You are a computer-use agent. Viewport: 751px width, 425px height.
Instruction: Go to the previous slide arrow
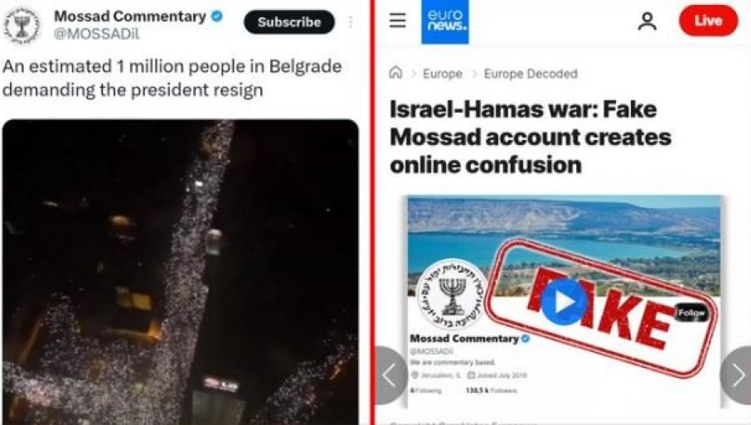pyautogui.click(x=390, y=375)
